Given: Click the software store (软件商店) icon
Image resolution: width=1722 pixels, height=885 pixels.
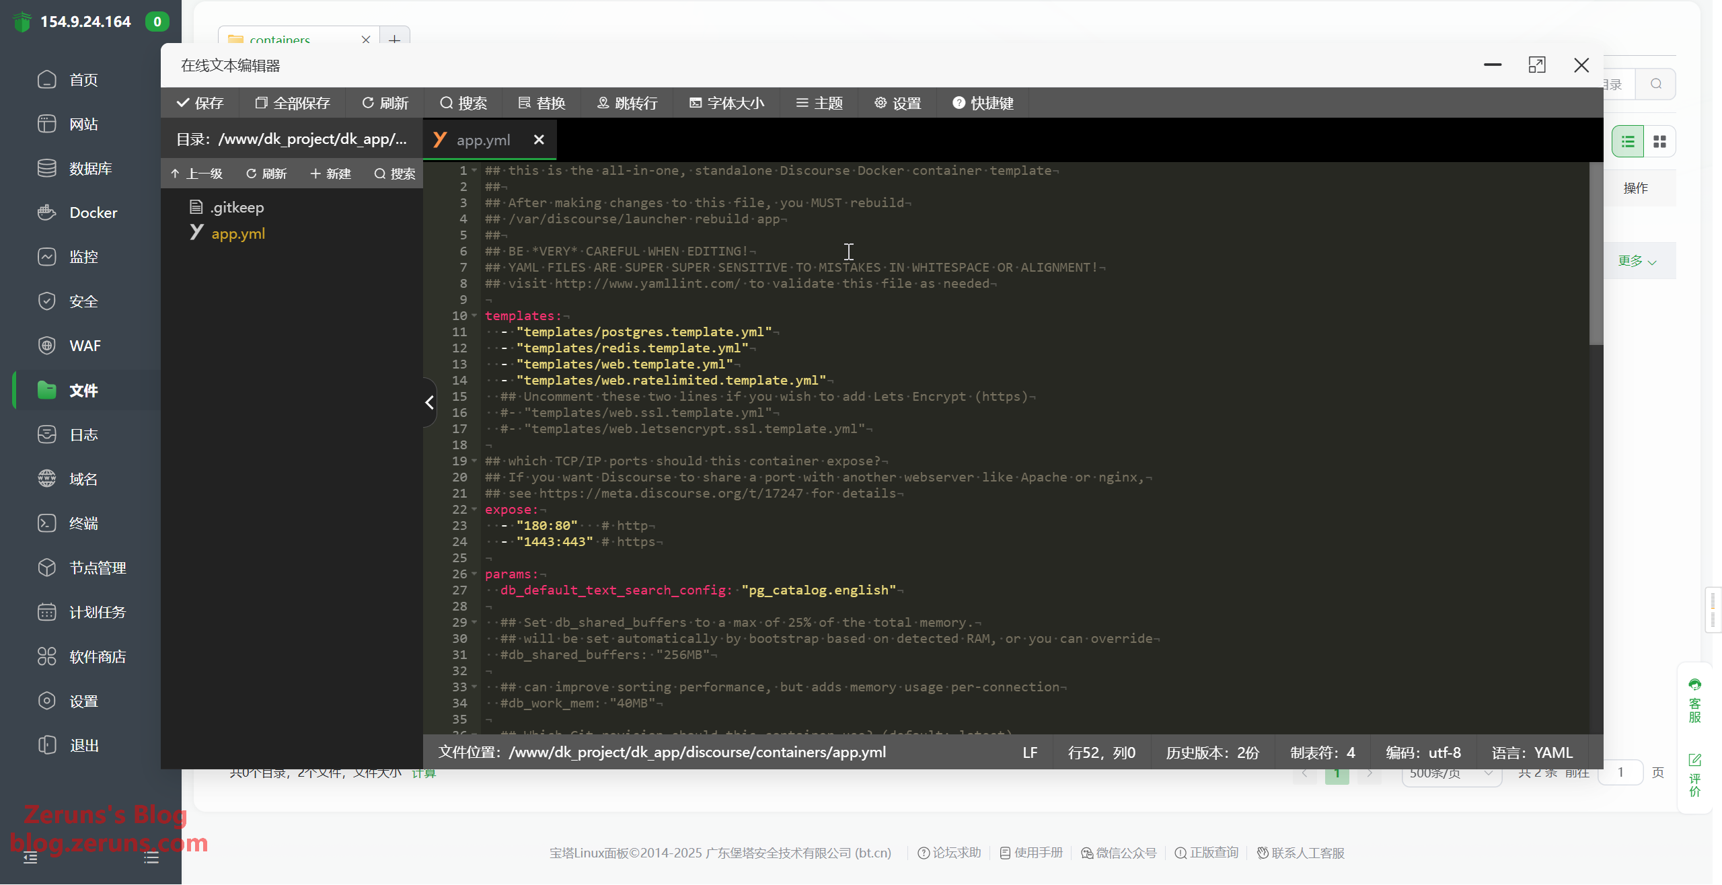Looking at the screenshot, I should (46, 656).
